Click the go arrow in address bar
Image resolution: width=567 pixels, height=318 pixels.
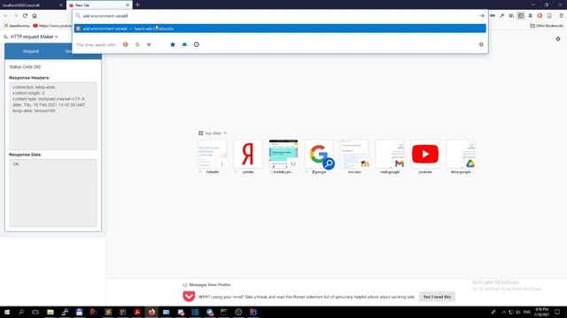[x=482, y=16]
